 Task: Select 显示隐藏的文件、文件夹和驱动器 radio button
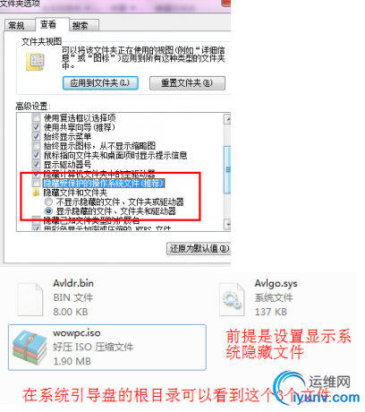[x=48, y=211]
